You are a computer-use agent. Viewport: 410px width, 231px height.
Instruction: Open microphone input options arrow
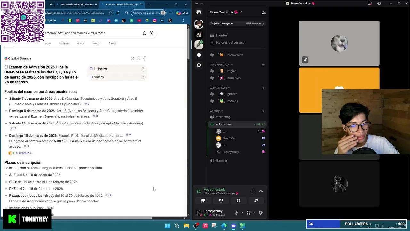[x=242, y=213]
